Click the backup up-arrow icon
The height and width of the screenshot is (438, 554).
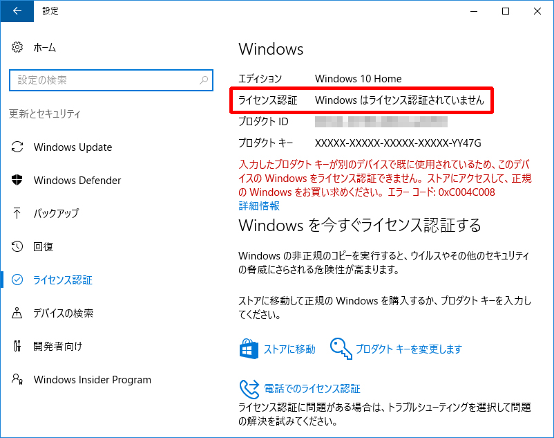pos(17,213)
